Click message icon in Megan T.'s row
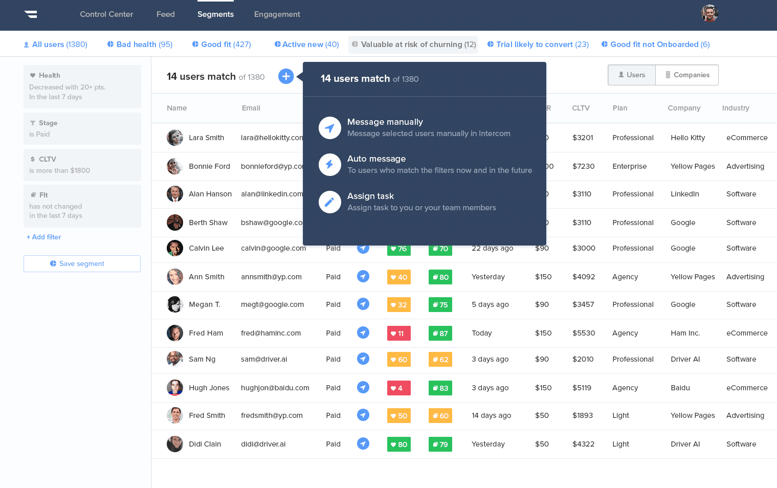 tap(363, 304)
